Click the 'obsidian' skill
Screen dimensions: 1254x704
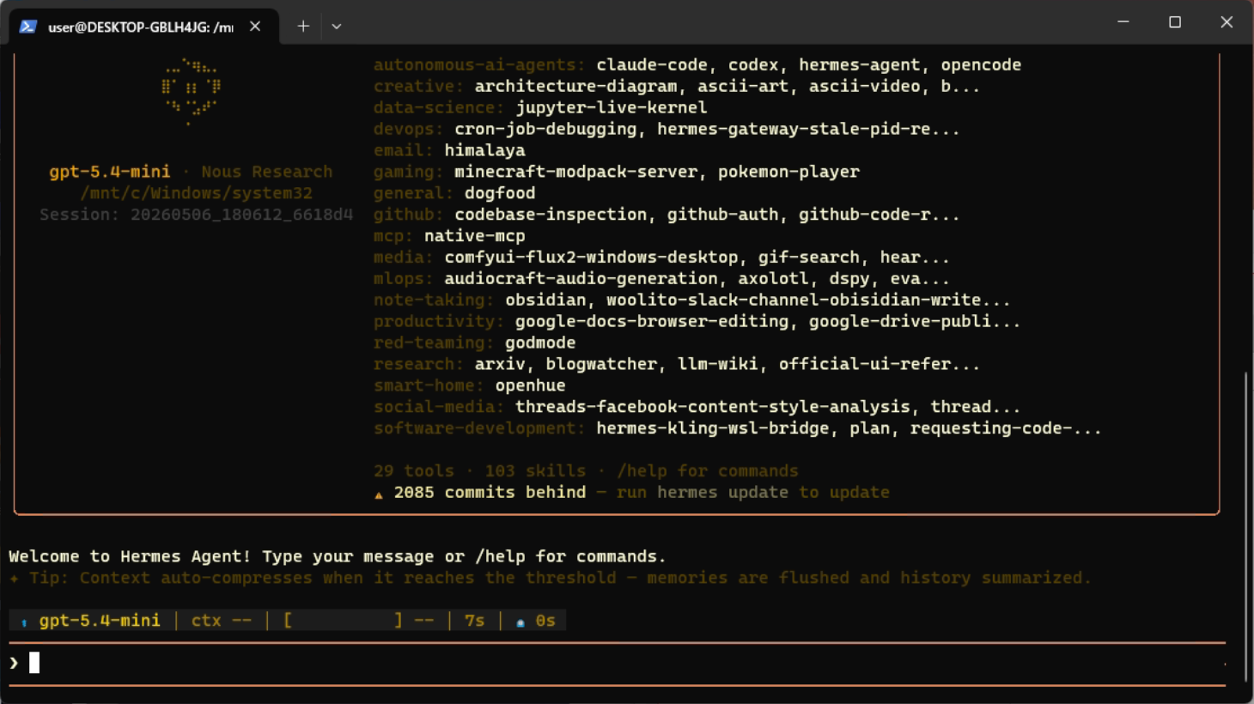coord(545,300)
